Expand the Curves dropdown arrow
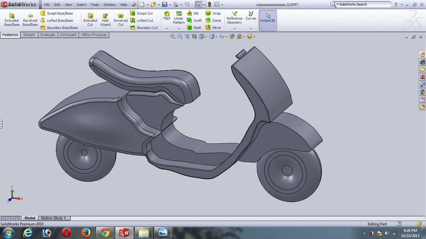Screen dimensions: 426x239 (x=251, y=28)
